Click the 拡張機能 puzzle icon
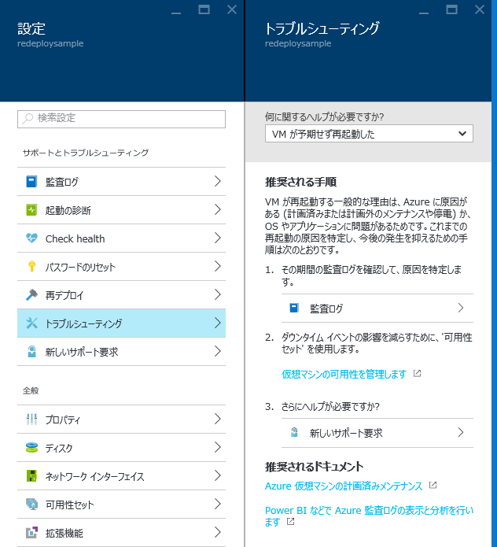497x547 pixels. pos(31,532)
